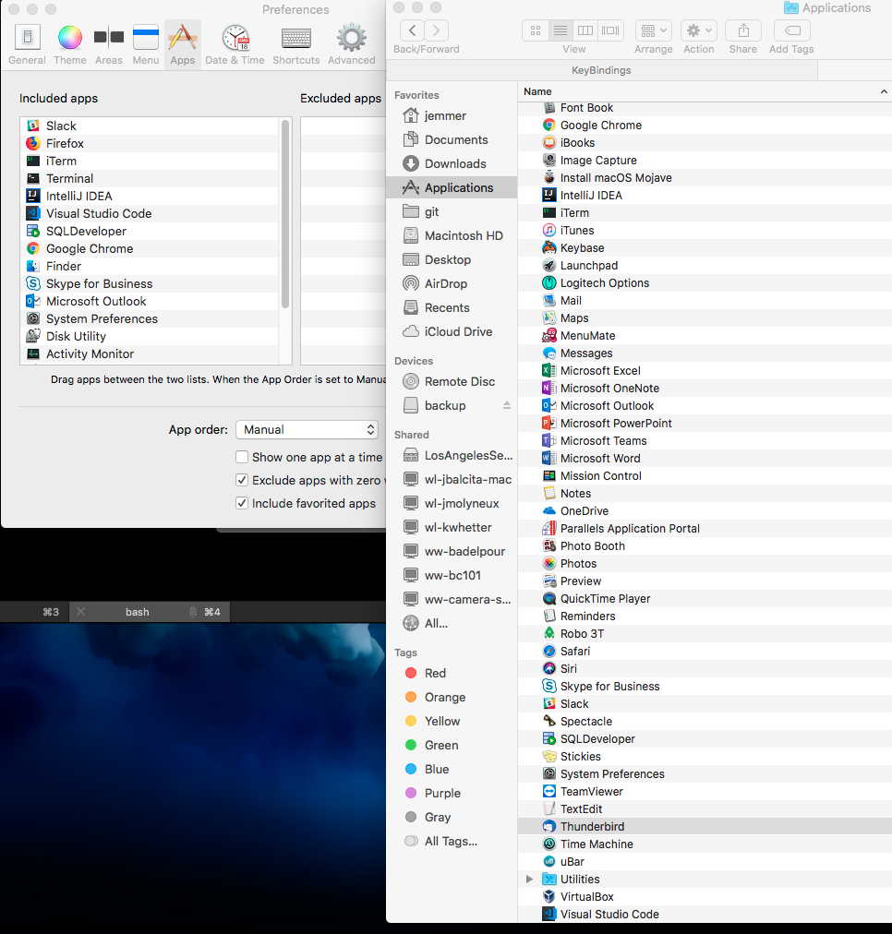Image resolution: width=892 pixels, height=934 pixels.
Task: Select Finder in Included apps list
Action: point(151,266)
